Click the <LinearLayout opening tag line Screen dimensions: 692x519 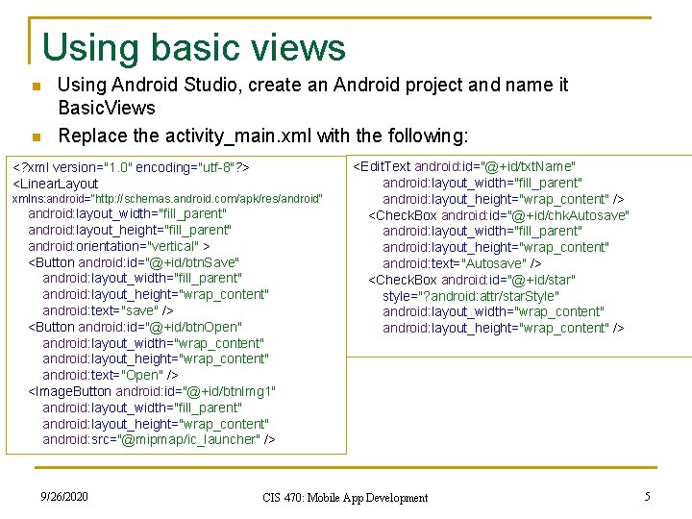[x=55, y=184]
